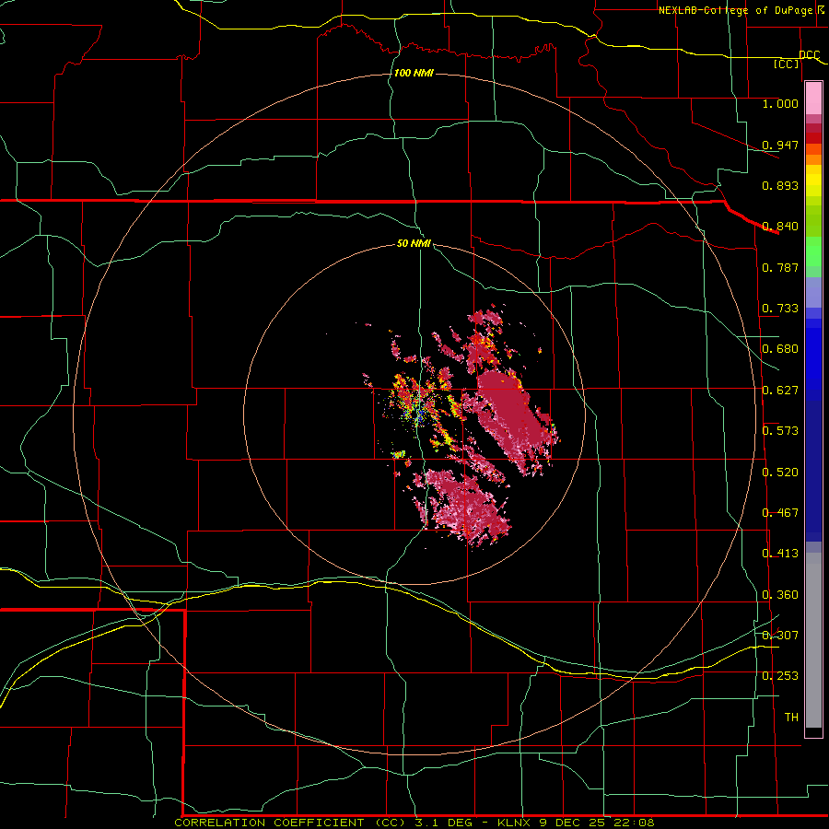Image resolution: width=829 pixels, height=829 pixels.
Task: Click the 0.573 legend value
Action: 780,431
